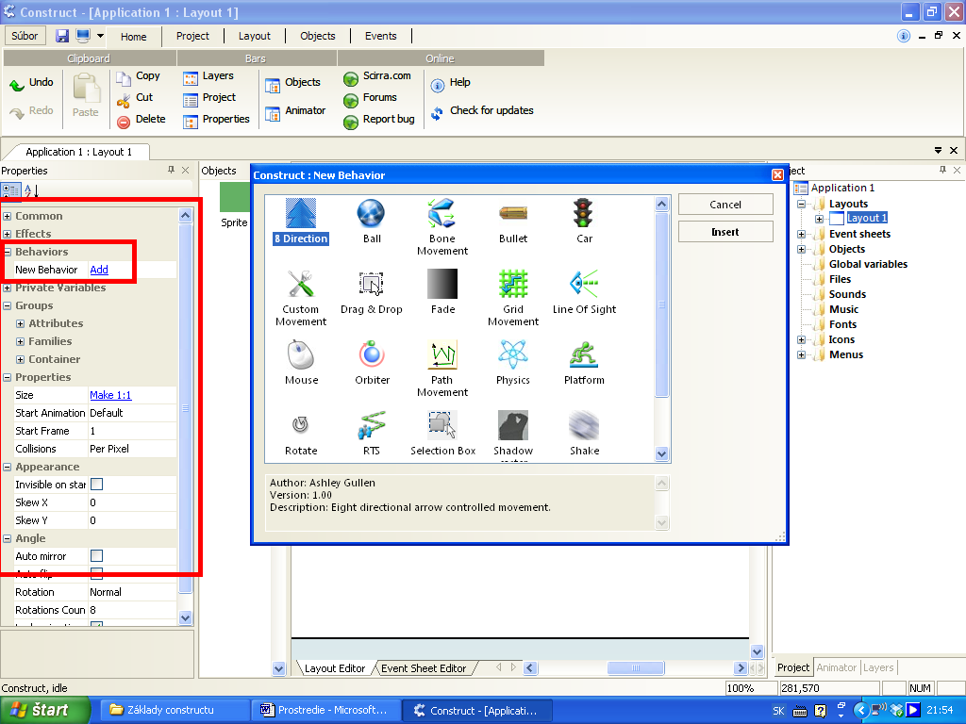Expand the Event sheets tree node
966x724 pixels.
click(802, 234)
